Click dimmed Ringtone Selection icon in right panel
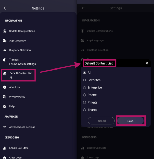 click(83, 50)
